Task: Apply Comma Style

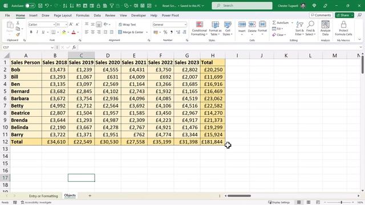Action: tap(171, 32)
